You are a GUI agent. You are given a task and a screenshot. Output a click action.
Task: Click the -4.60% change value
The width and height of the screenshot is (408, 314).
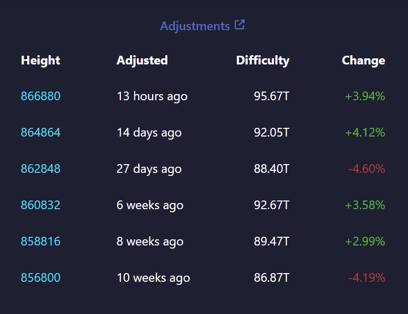(x=367, y=169)
